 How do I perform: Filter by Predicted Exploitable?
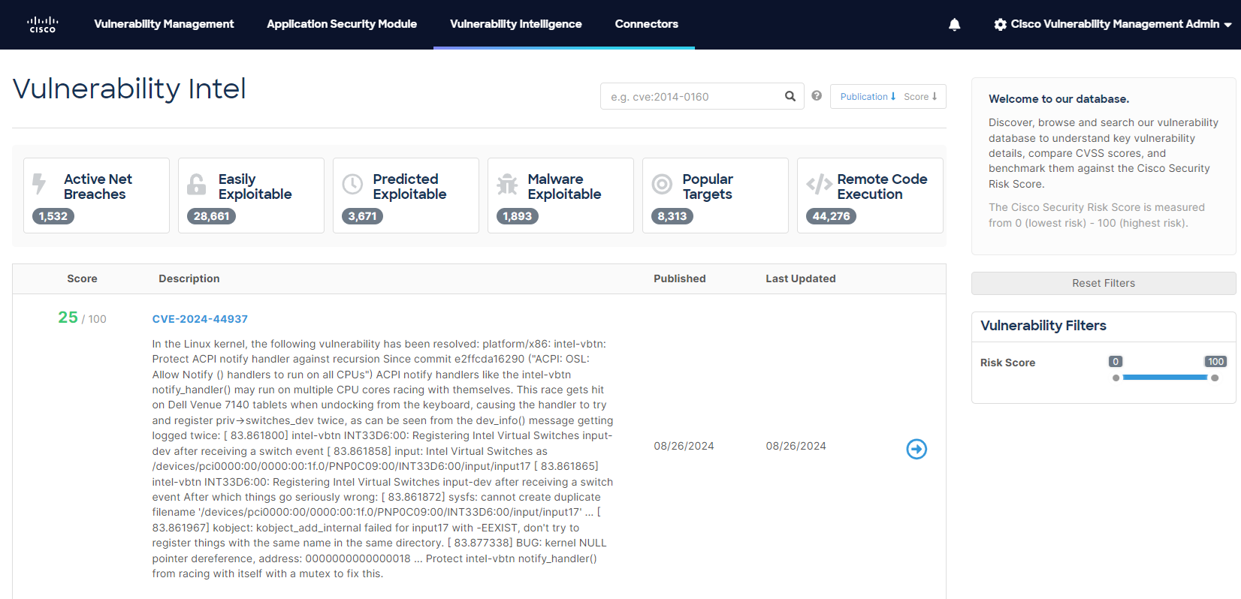tap(406, 195)
